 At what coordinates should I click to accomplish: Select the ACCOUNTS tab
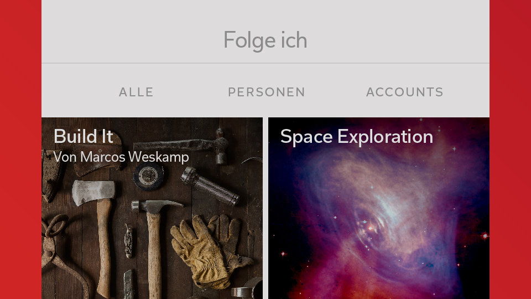[x=405, y=92]
